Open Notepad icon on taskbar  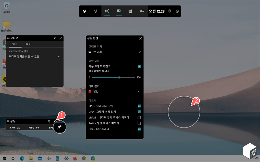coord(57,159)
